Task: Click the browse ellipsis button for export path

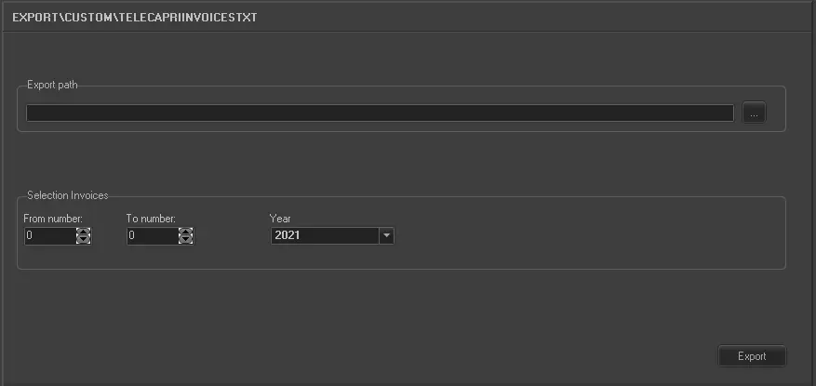Action: 754,113
